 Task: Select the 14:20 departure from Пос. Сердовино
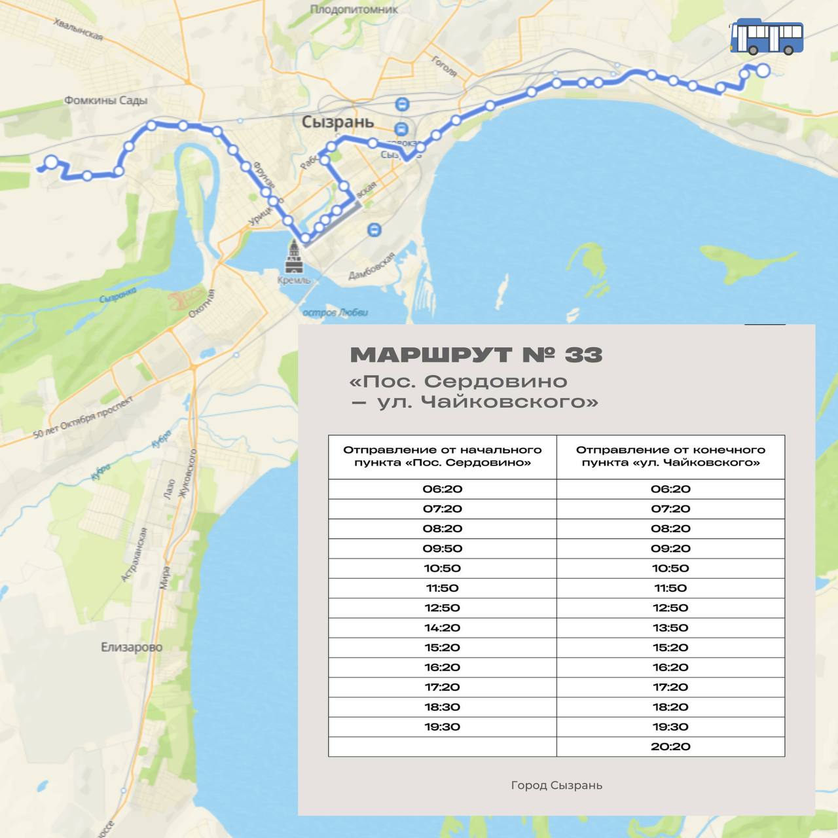click(x=442, y=627)
